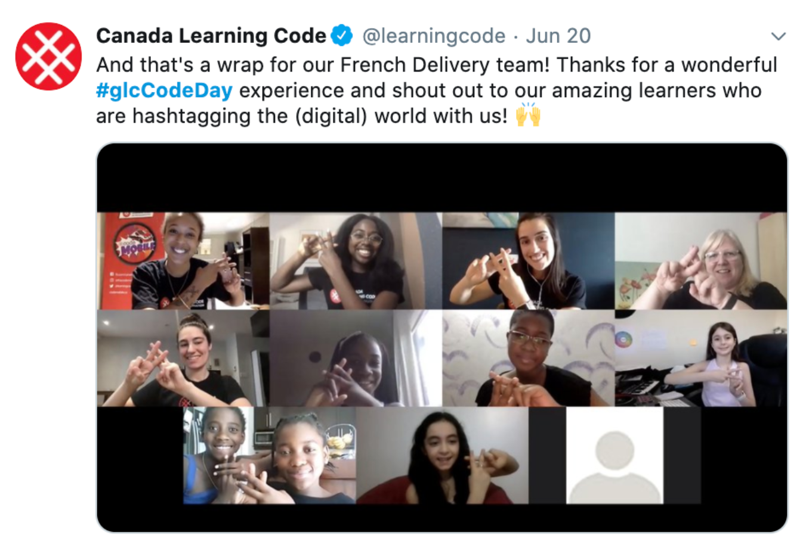Open the @learningcode handle
This screenshot has width=806, height=554.
434,36
